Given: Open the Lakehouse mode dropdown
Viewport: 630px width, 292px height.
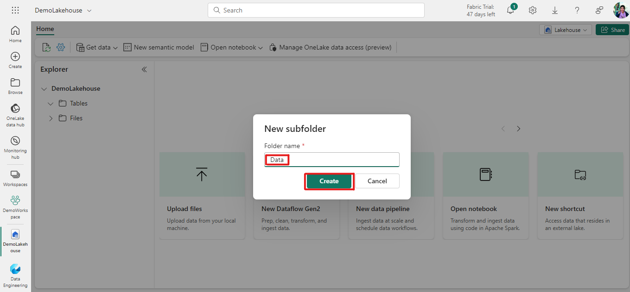Looking at the screenshot, I should pyautogui.click(x=566, y=30).
